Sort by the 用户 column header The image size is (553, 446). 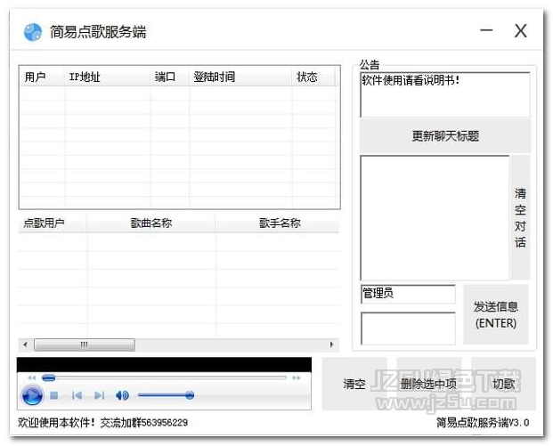point(42,77)
